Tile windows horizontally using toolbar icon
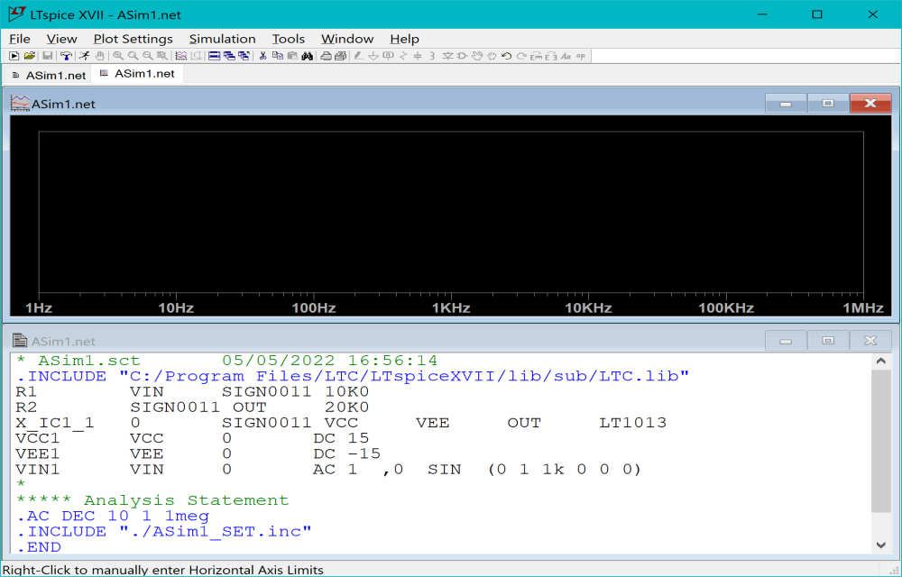The height and width of the screenshot is (577, 902). click(215, 56)
